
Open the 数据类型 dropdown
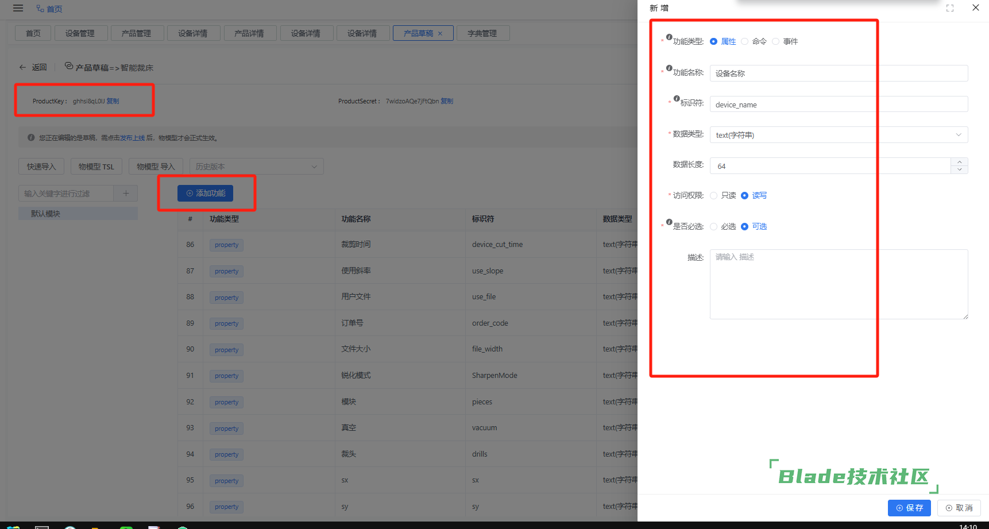(839, 135)
